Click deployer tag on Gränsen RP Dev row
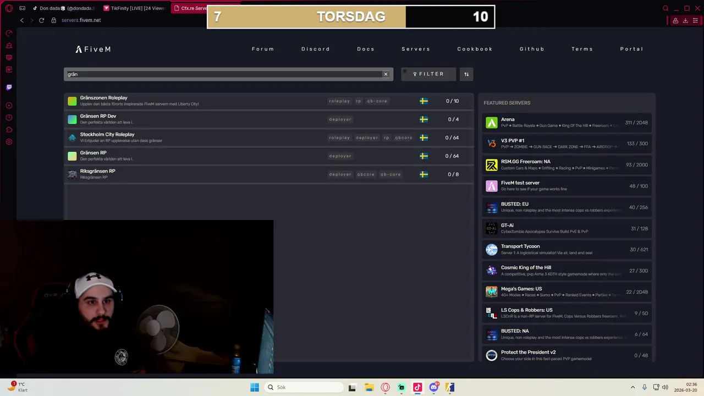Screen dimensions: 704x396 click(x=340, y=119)
